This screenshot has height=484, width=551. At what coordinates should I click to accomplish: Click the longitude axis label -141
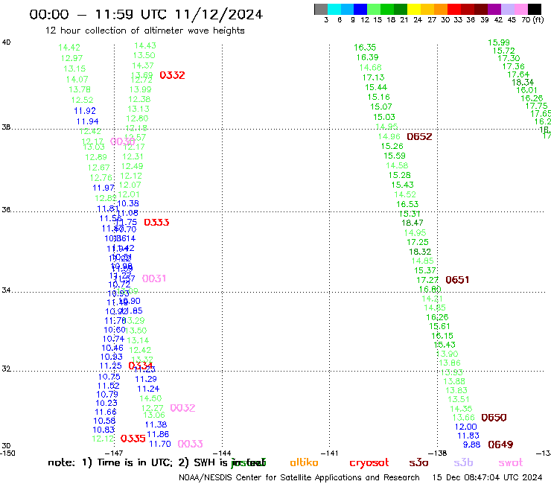329,453
